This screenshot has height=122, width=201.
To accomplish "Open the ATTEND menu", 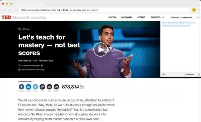I will tap(141, 17).
